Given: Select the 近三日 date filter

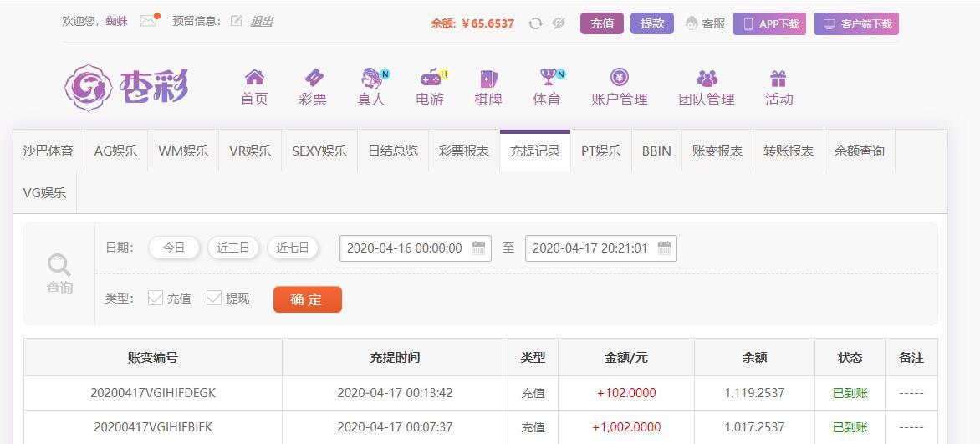Looking at the screenshot, I should click(233, 248).
